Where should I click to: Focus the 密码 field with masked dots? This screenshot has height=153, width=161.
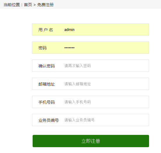[x=91, y=48]
